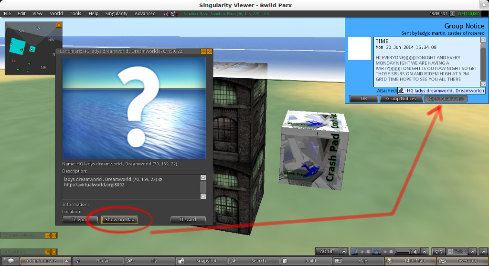Click the landmark description text field

tap(131, 187)
